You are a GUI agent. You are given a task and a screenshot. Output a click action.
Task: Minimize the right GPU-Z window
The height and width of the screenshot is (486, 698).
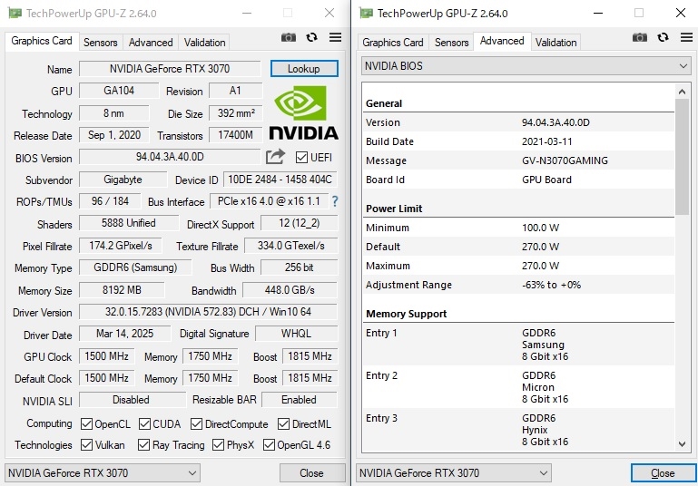(x=598, y=13)
